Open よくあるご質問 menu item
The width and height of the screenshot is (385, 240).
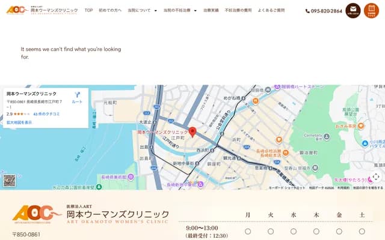coord(271,10)
